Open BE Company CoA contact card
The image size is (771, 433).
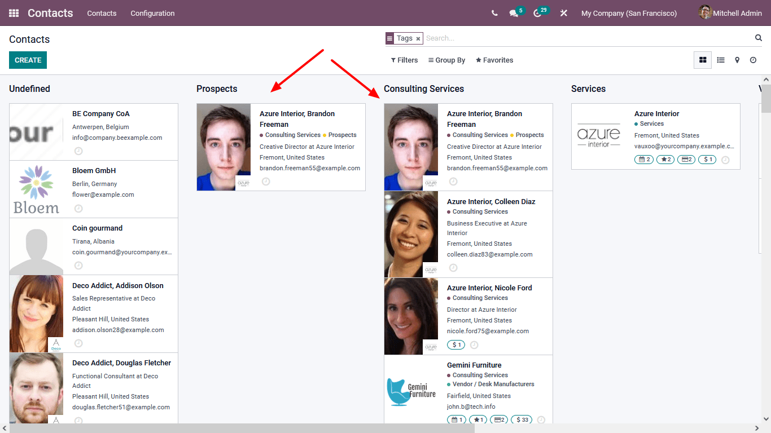point(94,132)
